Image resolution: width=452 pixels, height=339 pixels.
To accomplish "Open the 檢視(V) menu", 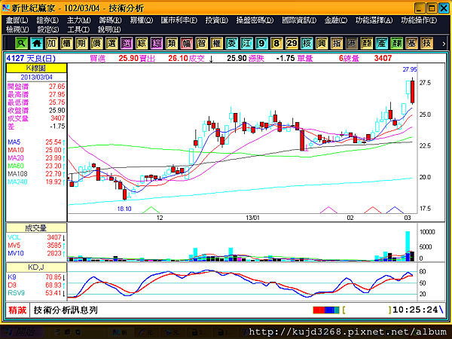I will click(x=17, y=29).
